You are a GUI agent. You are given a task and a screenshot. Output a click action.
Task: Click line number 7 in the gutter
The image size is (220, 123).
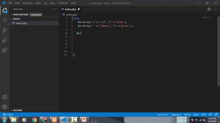tap(66, 40)
